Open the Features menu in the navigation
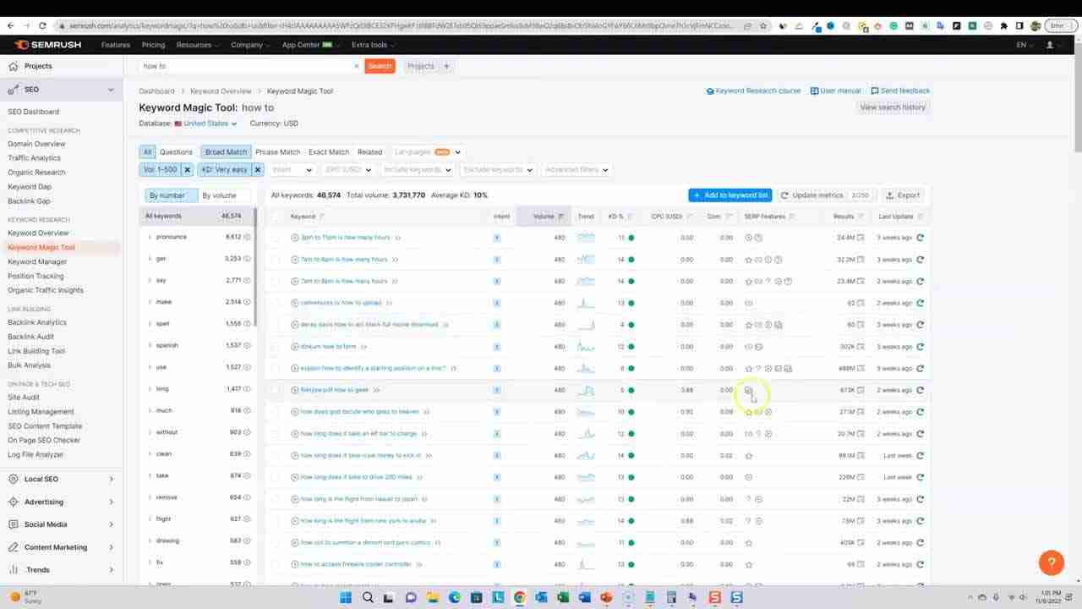Screen dimensions: 1082x609 click(115, 45)
